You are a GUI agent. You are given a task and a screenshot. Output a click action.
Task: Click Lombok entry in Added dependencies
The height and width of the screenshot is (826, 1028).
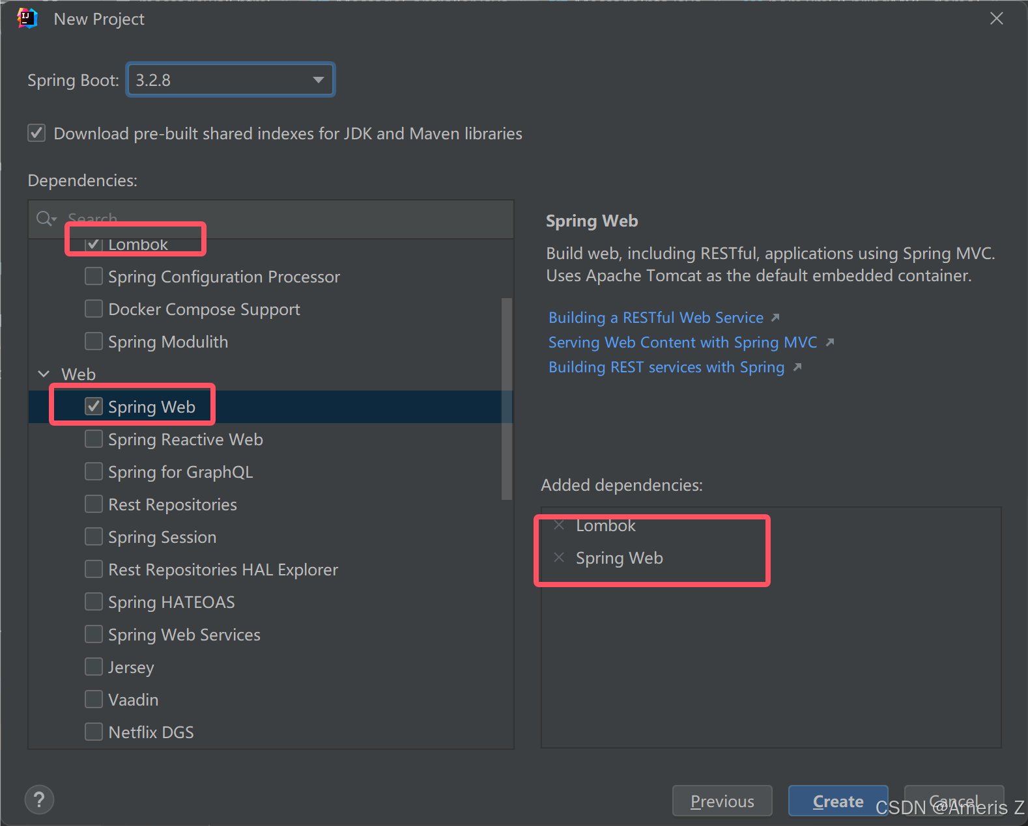coord(605,525)
